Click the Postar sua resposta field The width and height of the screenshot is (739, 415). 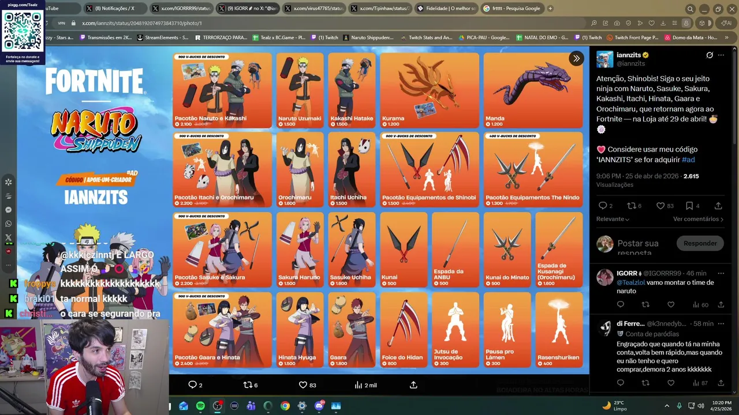point(641,247)
